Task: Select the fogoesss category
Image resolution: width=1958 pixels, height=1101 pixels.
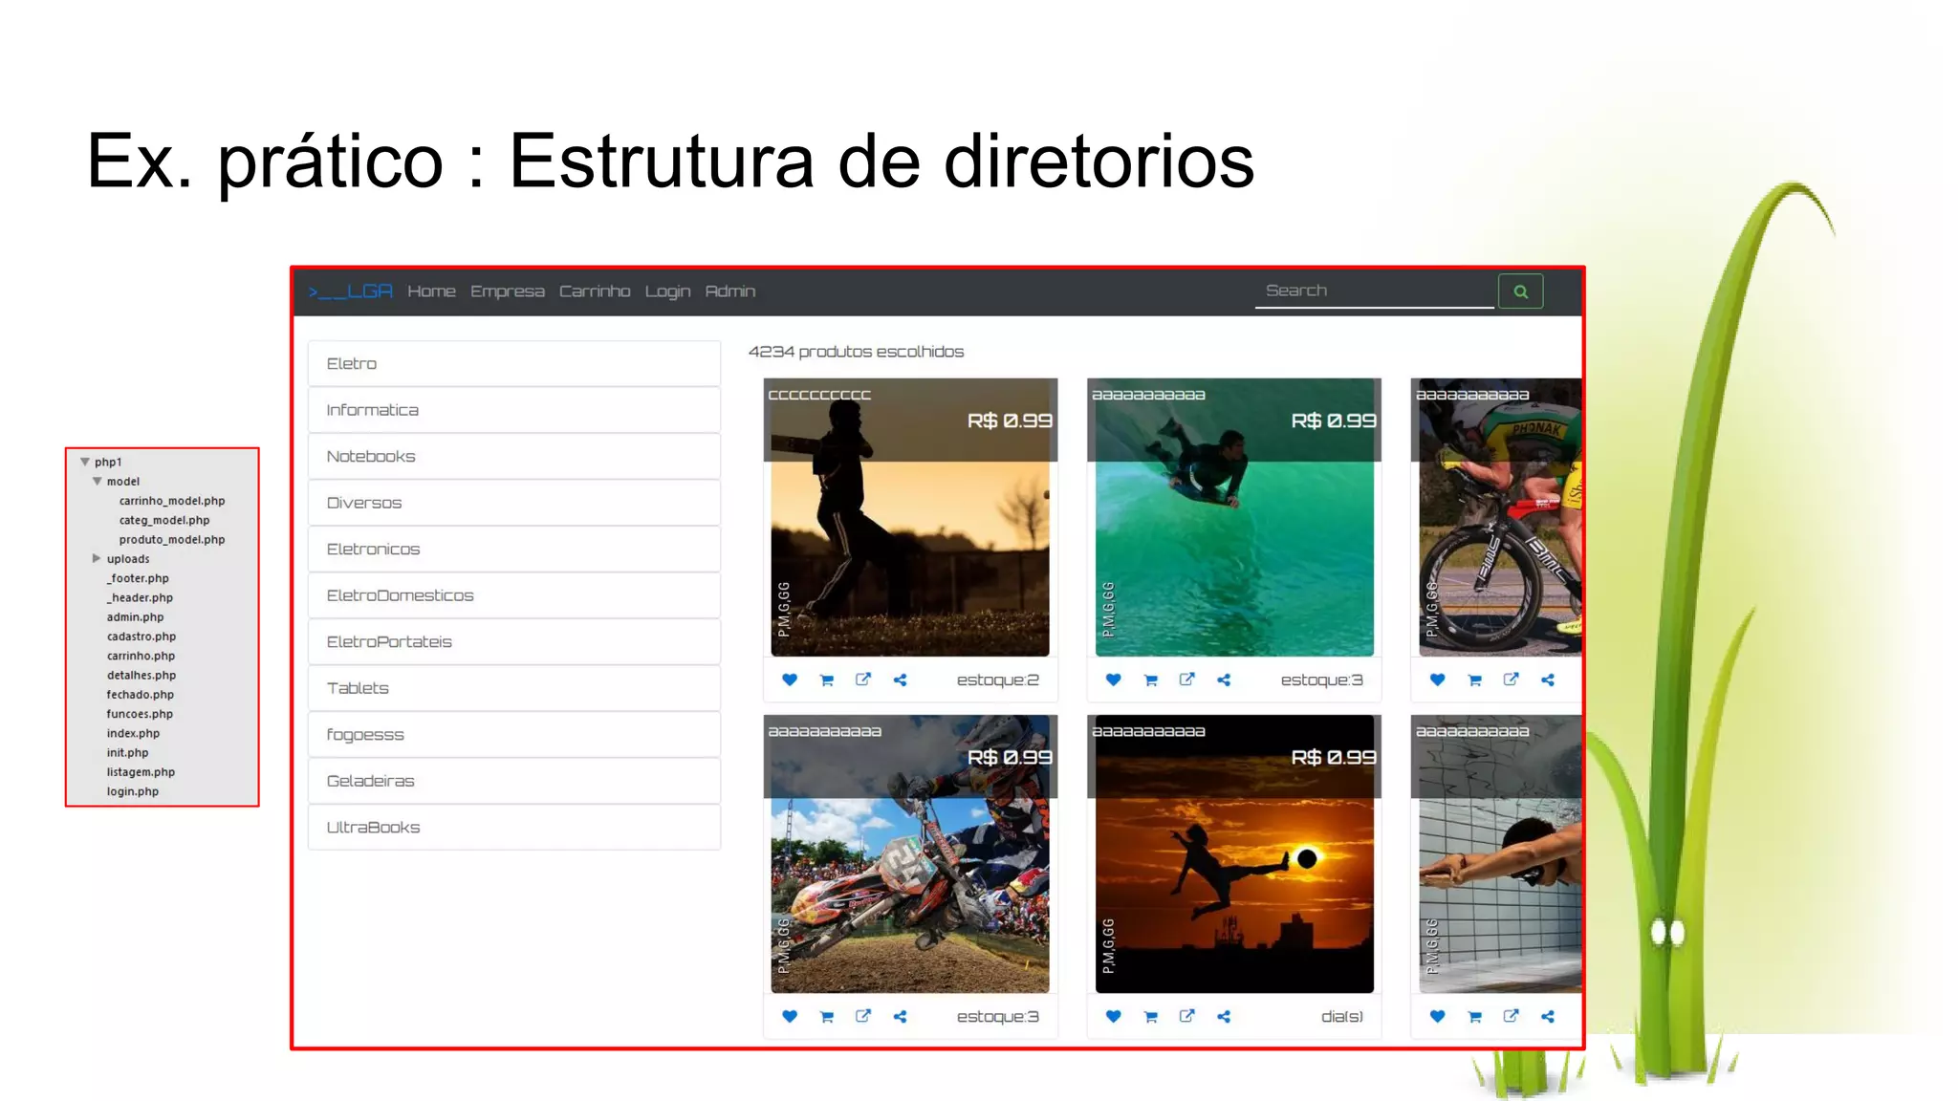Action: 514,734
